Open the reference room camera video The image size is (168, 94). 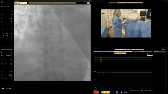pos(126,23)
